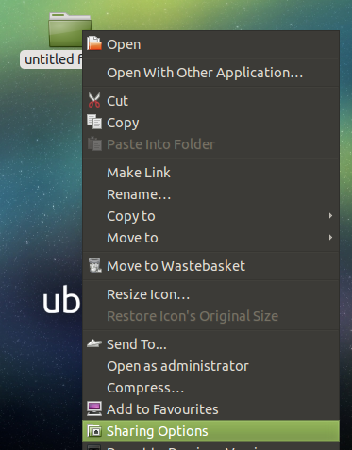The height and width of the screenshot is (450, 352).
Task: Choose Open from the context menu
Action: click(x=210, y=44)
